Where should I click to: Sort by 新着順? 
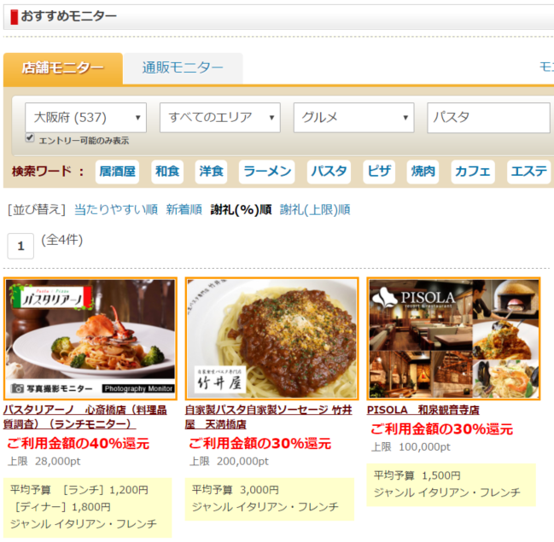(184, 210)
